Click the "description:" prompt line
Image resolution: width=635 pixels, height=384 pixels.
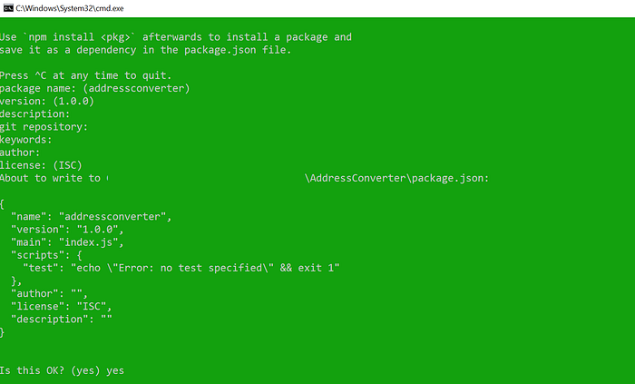pyautogui.click(x=34, y=114)
